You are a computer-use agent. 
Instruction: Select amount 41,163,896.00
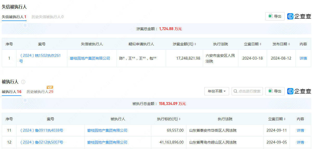tap(171, 142)
